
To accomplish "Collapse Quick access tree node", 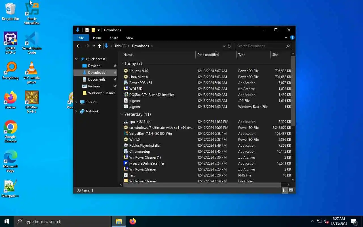I will 76,59.
